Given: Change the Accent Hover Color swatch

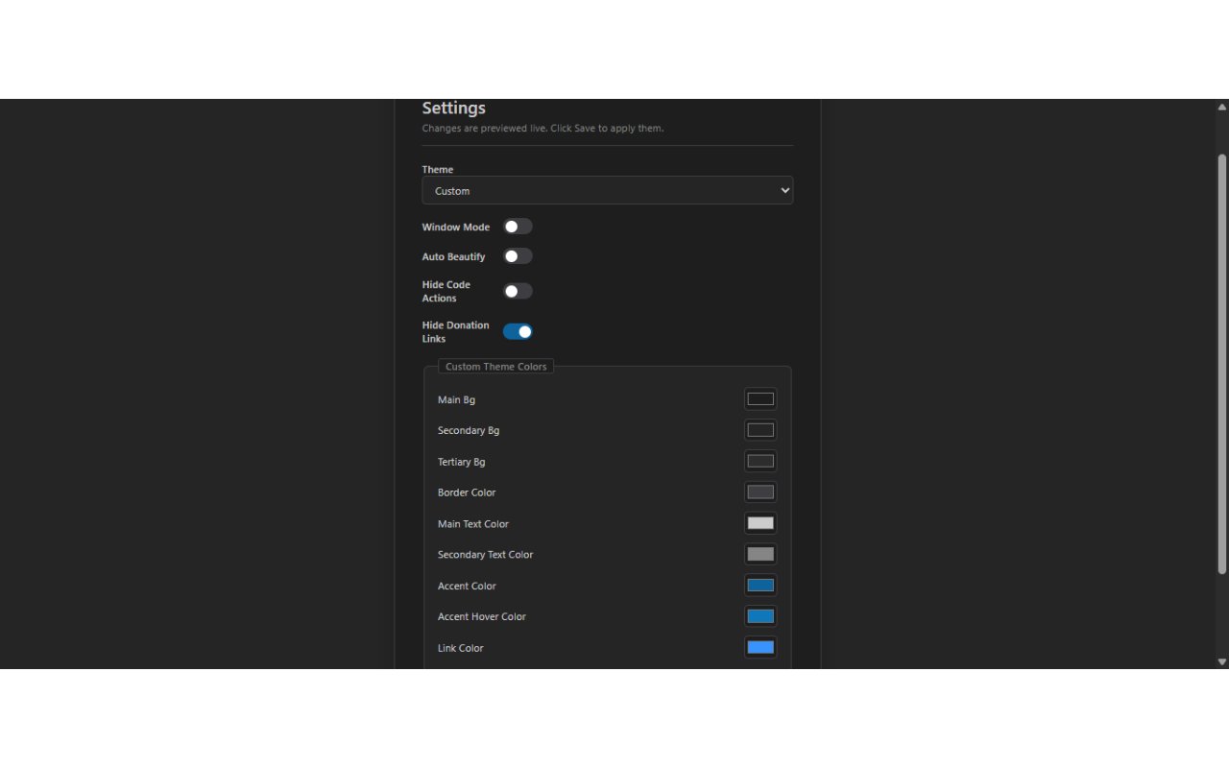Looking at the screenshot, I should (x=760, y=616).
